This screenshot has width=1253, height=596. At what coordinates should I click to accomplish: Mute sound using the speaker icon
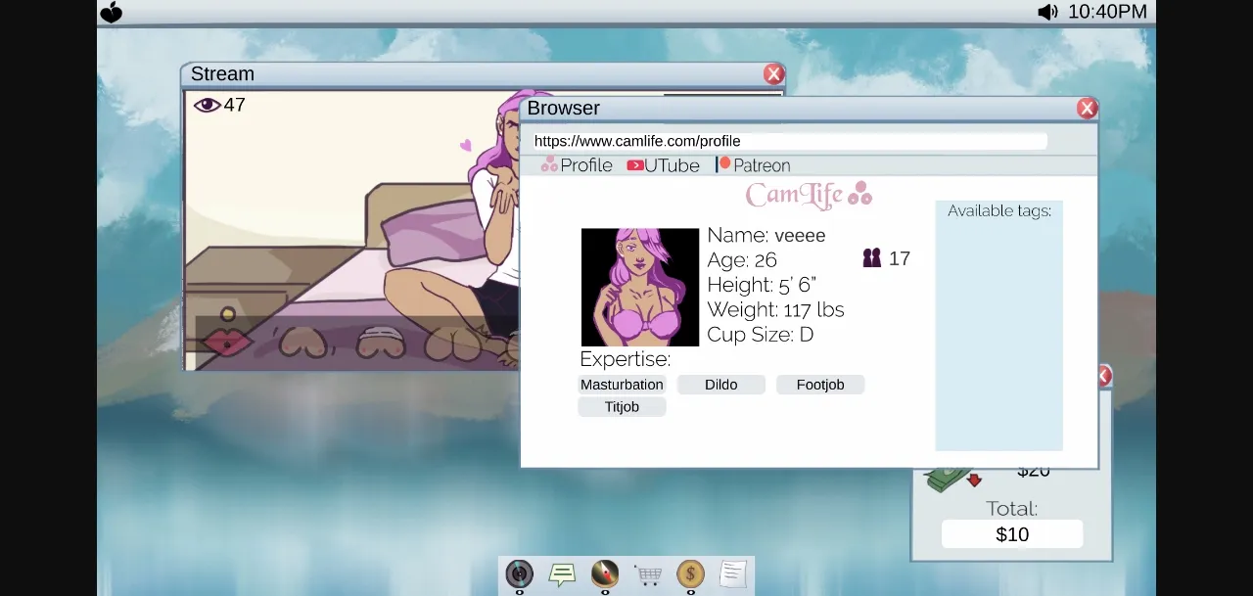click(x=1047, y=12)
